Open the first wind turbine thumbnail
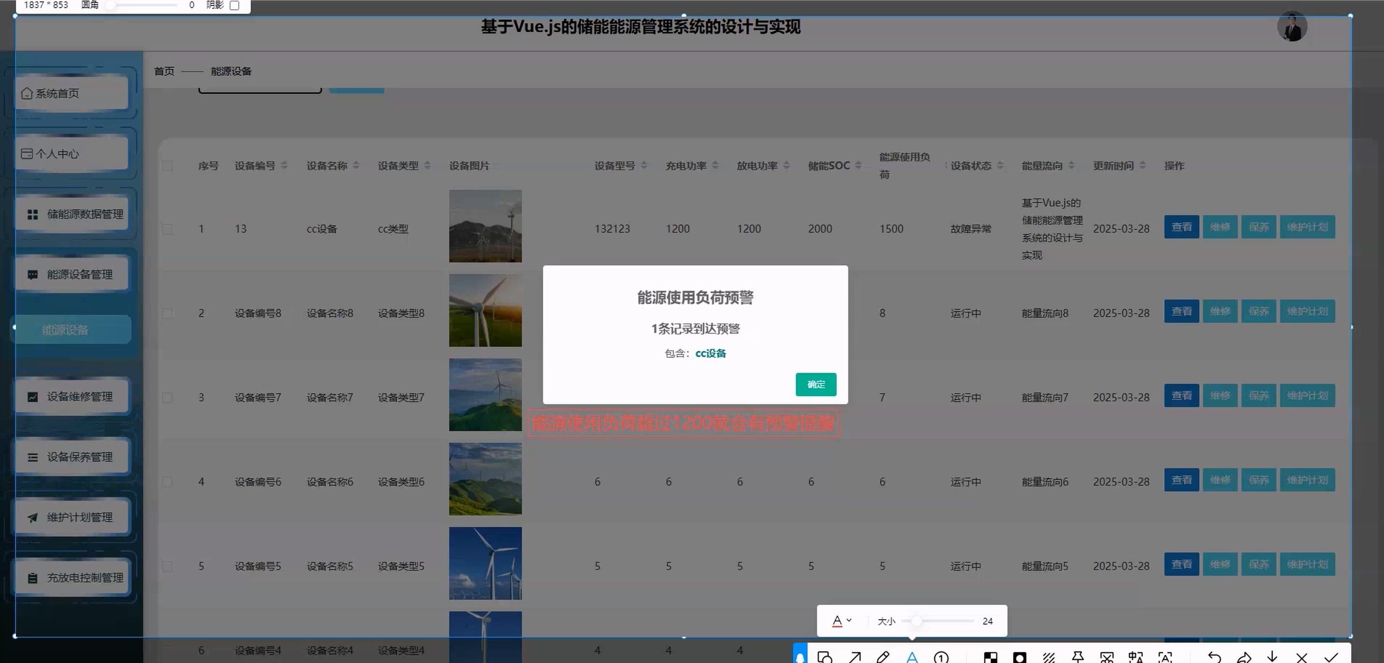 click(x=484, y=226)
